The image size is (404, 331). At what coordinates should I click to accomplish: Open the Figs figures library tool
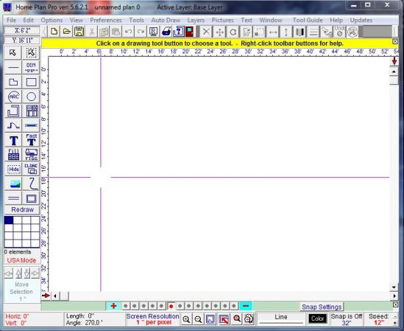pos(31,155)
